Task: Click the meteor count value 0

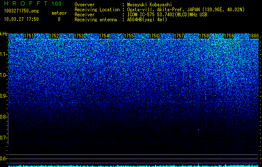Action: pos(59,19)
